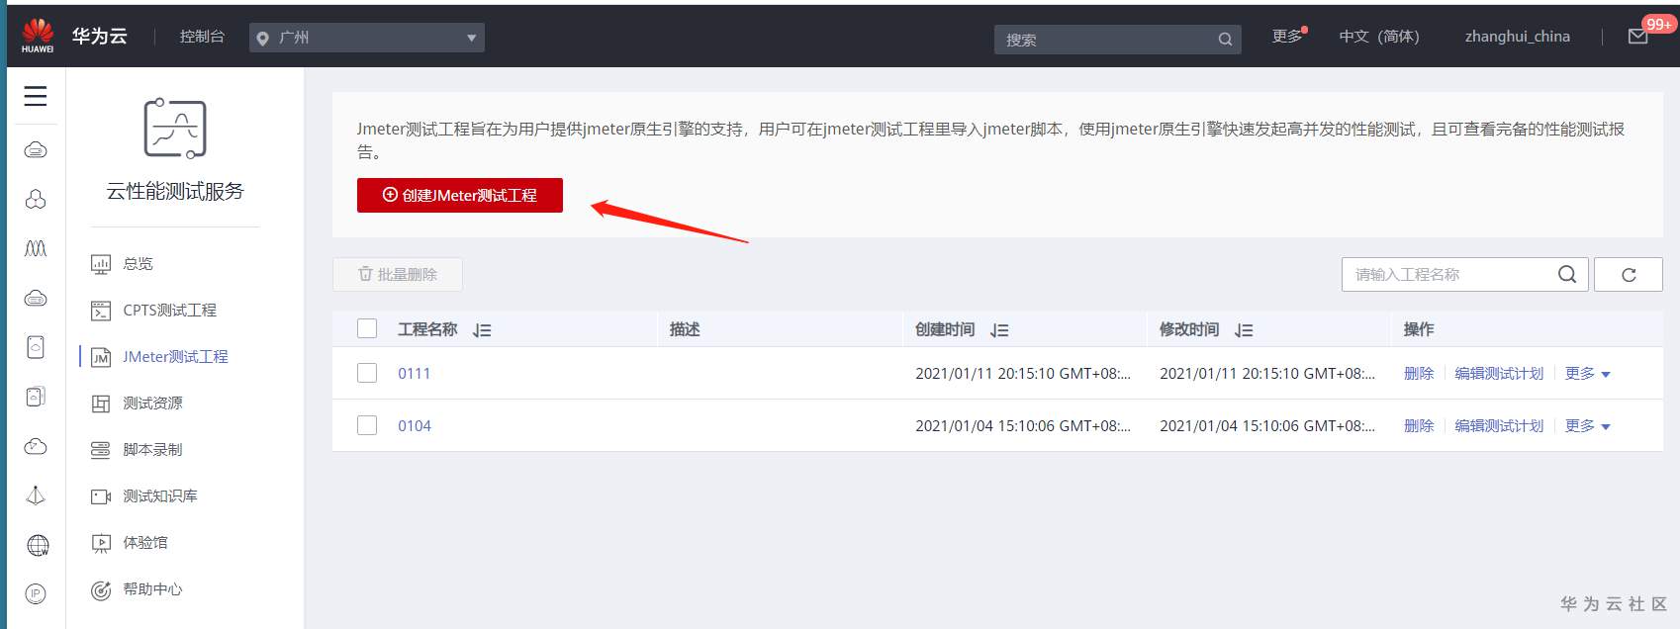Click the location pin icon beside 广州

[263, 39]
